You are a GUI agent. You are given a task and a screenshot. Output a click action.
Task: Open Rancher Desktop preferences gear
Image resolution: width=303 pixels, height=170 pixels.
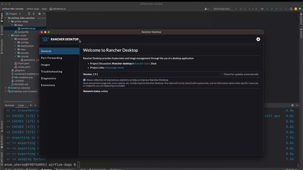[x=258, y=39]
